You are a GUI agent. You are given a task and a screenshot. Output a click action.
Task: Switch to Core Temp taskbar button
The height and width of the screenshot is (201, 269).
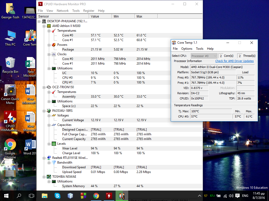(x=122, y=196)
